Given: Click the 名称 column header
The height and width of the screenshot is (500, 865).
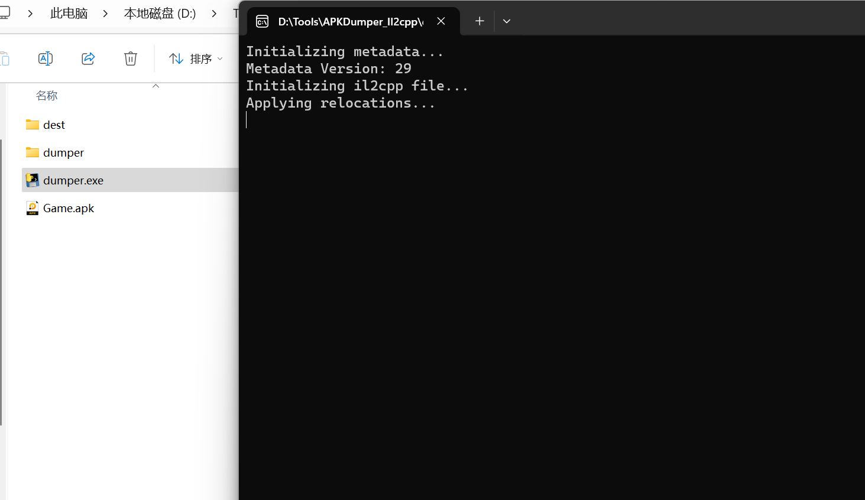Looking at the screenshot, I should (47, 96).
